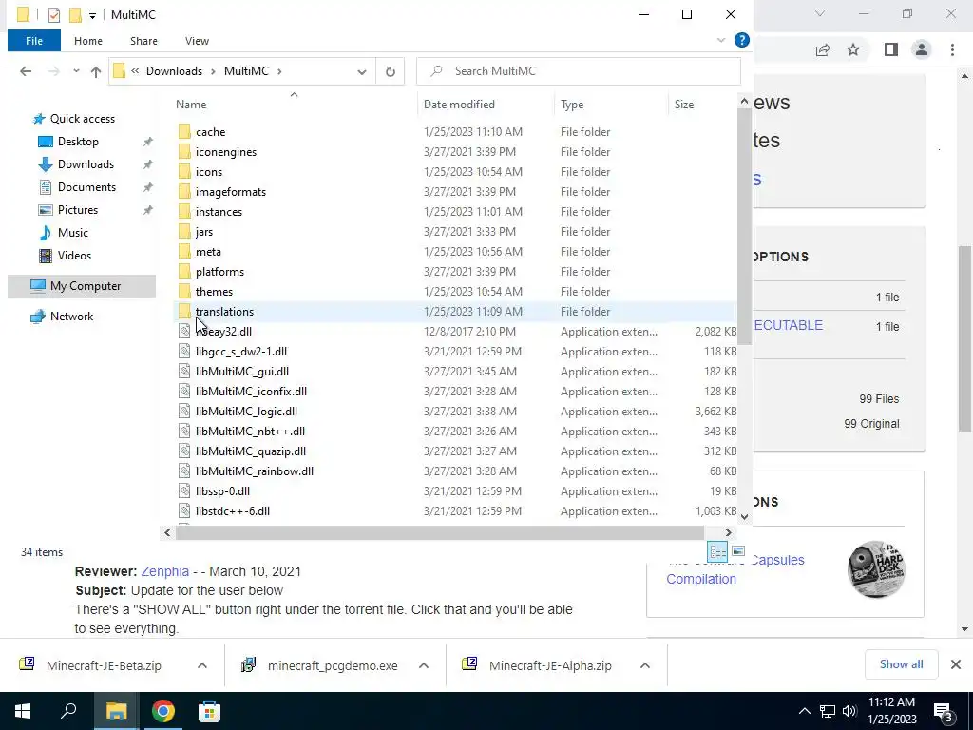Go up one folder level
Screen dimensions: 973x730
pos(96,71)
